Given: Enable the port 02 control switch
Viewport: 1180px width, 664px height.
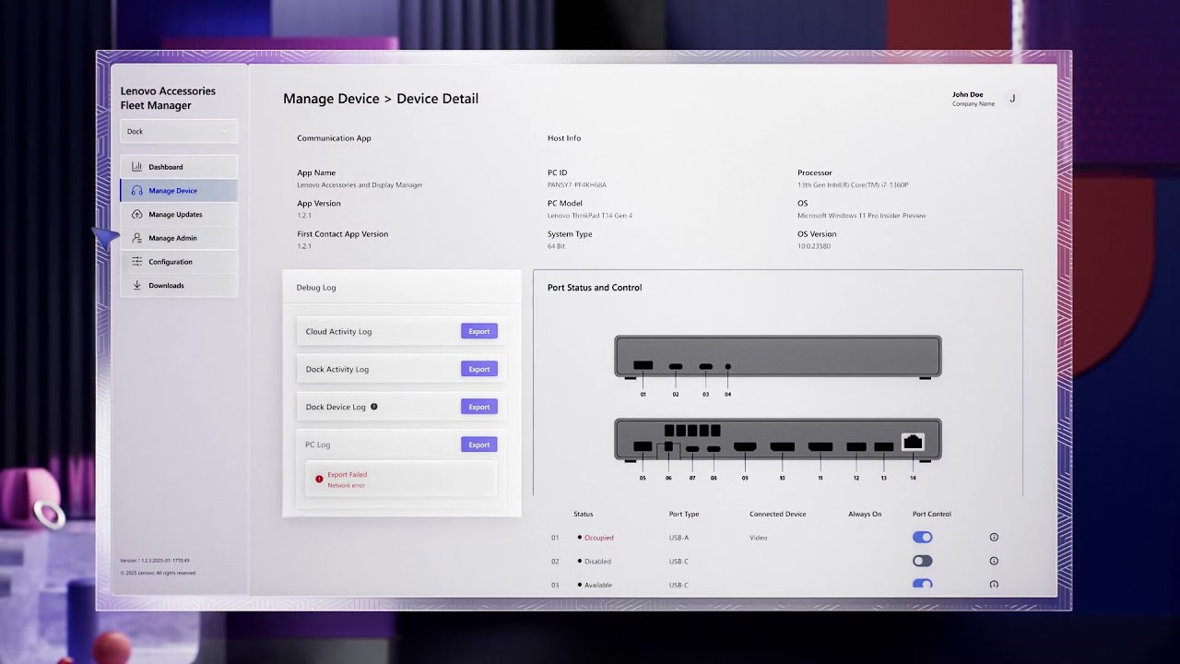Looking at the screenshot, I should (x=922, y=561).
